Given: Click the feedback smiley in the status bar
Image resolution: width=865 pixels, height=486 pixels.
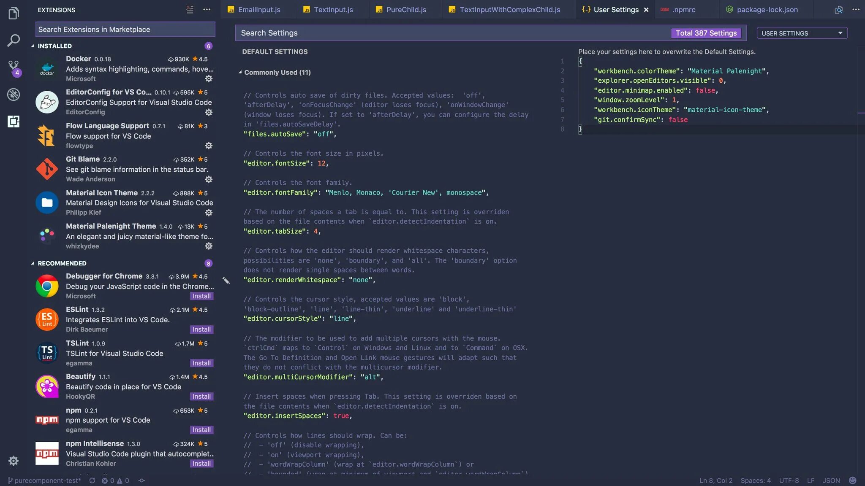Looking at the screenshot, I should tap(853, 481).
